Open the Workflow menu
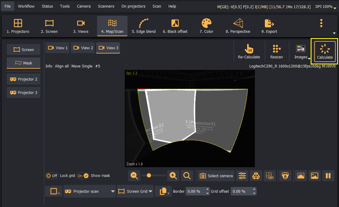 coord(26,6)
